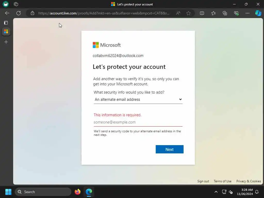264x198 pixels.
Task: Open the notifications bell icon
Action: pyautogui.click(x=257, y=192)
